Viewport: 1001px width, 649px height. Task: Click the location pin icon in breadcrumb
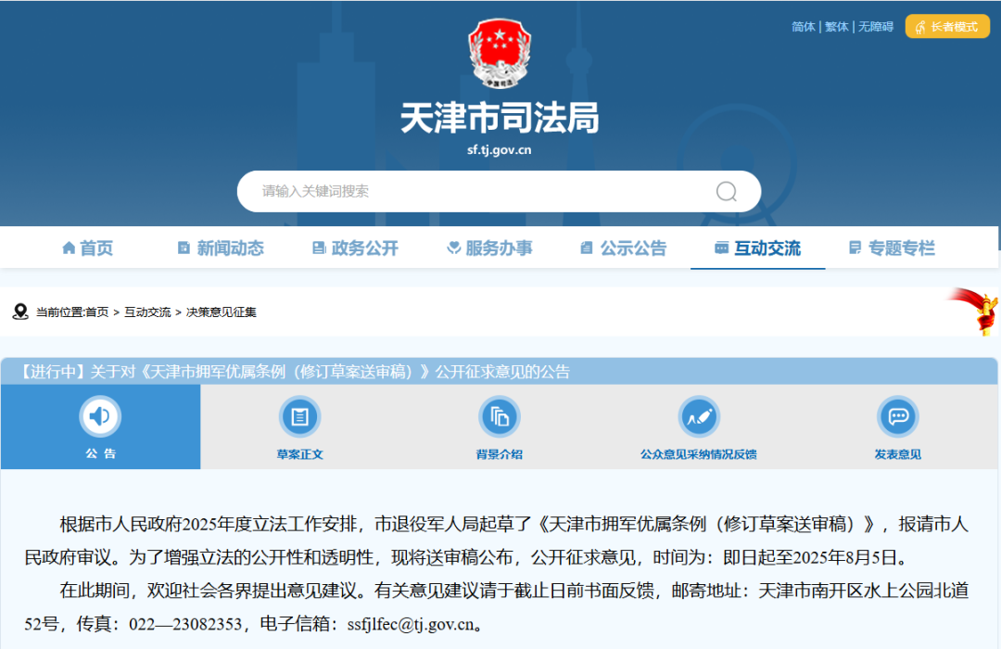pos(20,312)
